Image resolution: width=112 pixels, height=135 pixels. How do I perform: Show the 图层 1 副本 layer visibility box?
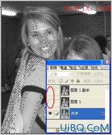tap(50, 90)
